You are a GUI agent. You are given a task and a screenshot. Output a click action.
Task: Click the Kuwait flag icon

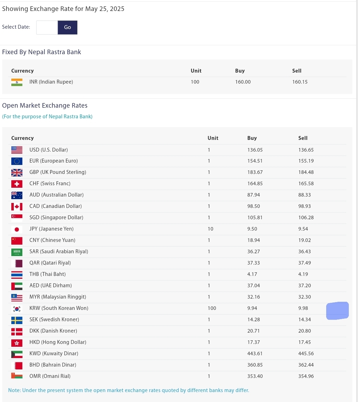(x=17, y=354)
